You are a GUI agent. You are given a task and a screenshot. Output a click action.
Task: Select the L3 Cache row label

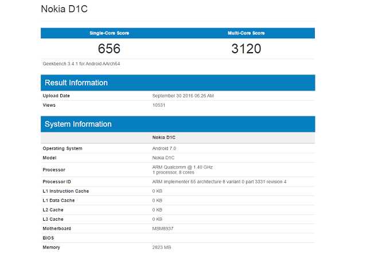tap(53, 219)
